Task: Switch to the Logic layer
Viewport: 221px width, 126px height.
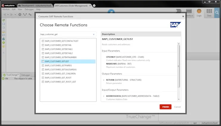Action: coord(199,13)
